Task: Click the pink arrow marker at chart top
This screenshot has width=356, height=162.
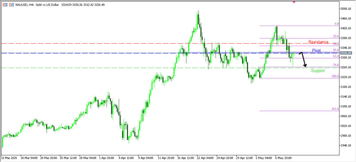Action: tap(294, 2)
